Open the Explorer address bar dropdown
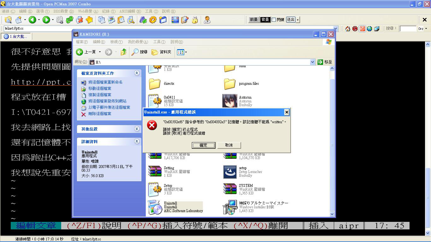 point(312,62)
